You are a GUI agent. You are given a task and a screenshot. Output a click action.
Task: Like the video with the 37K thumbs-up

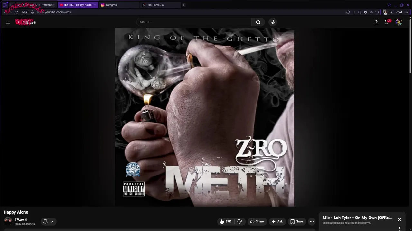[x=226, y=221]
